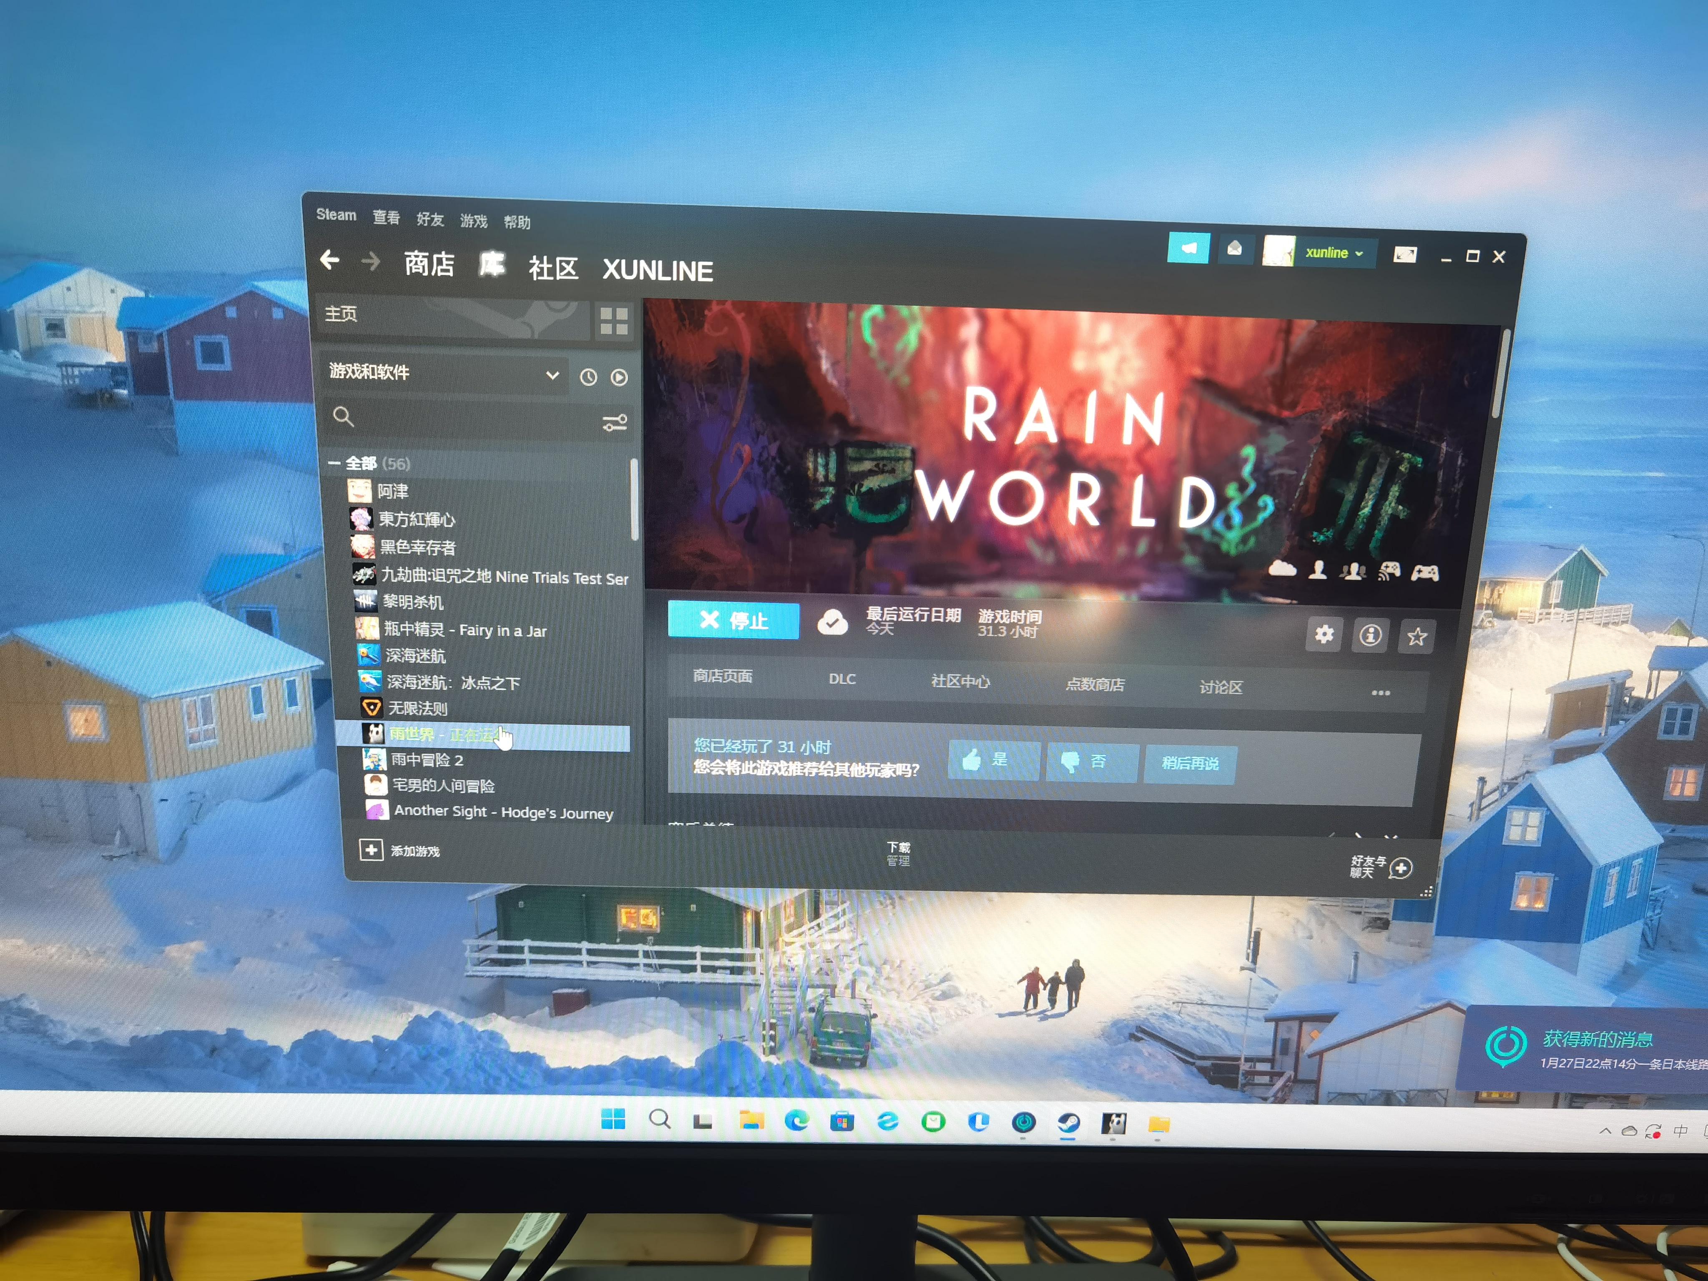The width and height of the screenshot is (1708, 1281).
Task: Show Rain World game info icon
Action: tap(1371, 635)
